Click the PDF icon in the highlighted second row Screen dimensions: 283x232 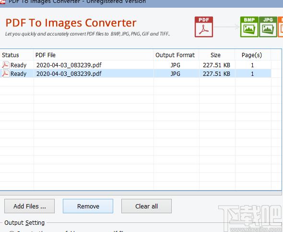point(5,73)
